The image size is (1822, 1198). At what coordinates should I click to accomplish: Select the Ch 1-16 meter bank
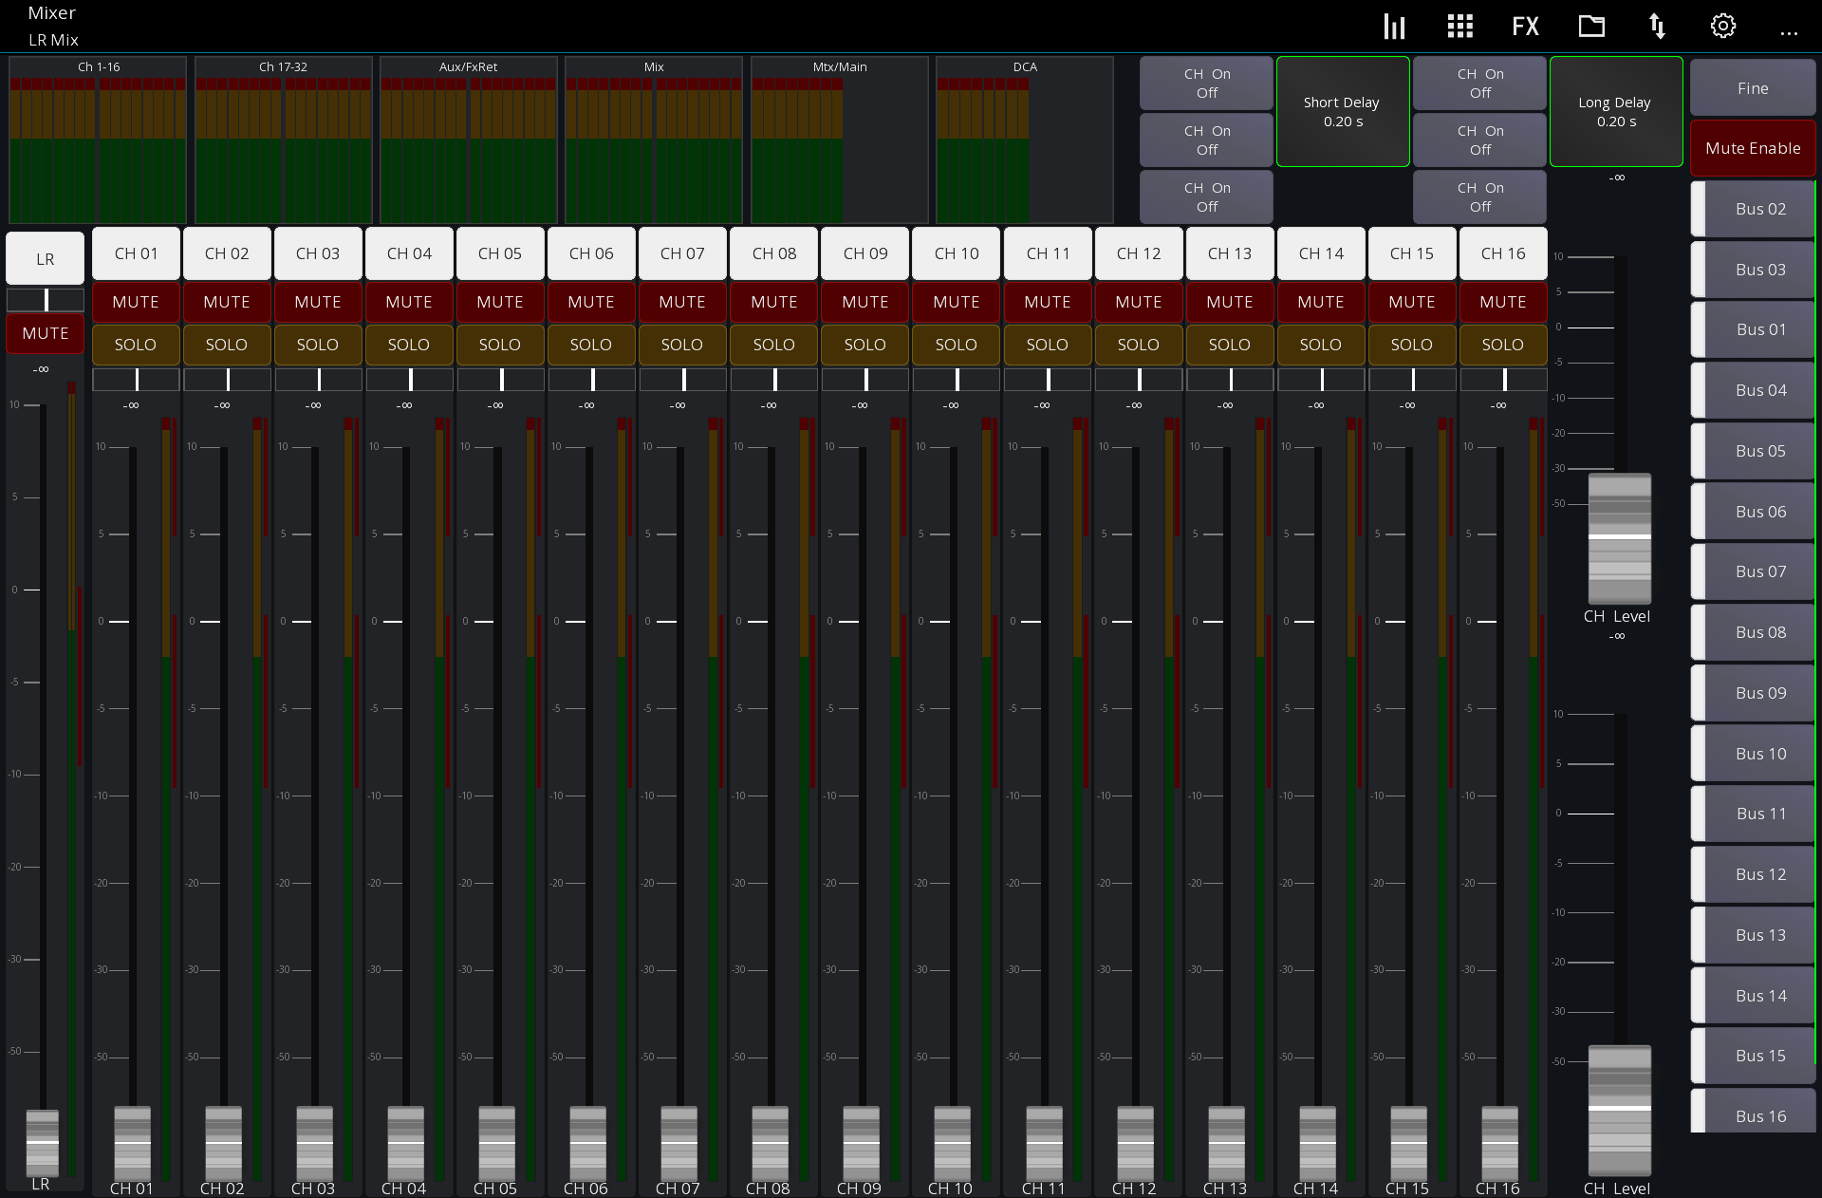(x=98, y=140)
